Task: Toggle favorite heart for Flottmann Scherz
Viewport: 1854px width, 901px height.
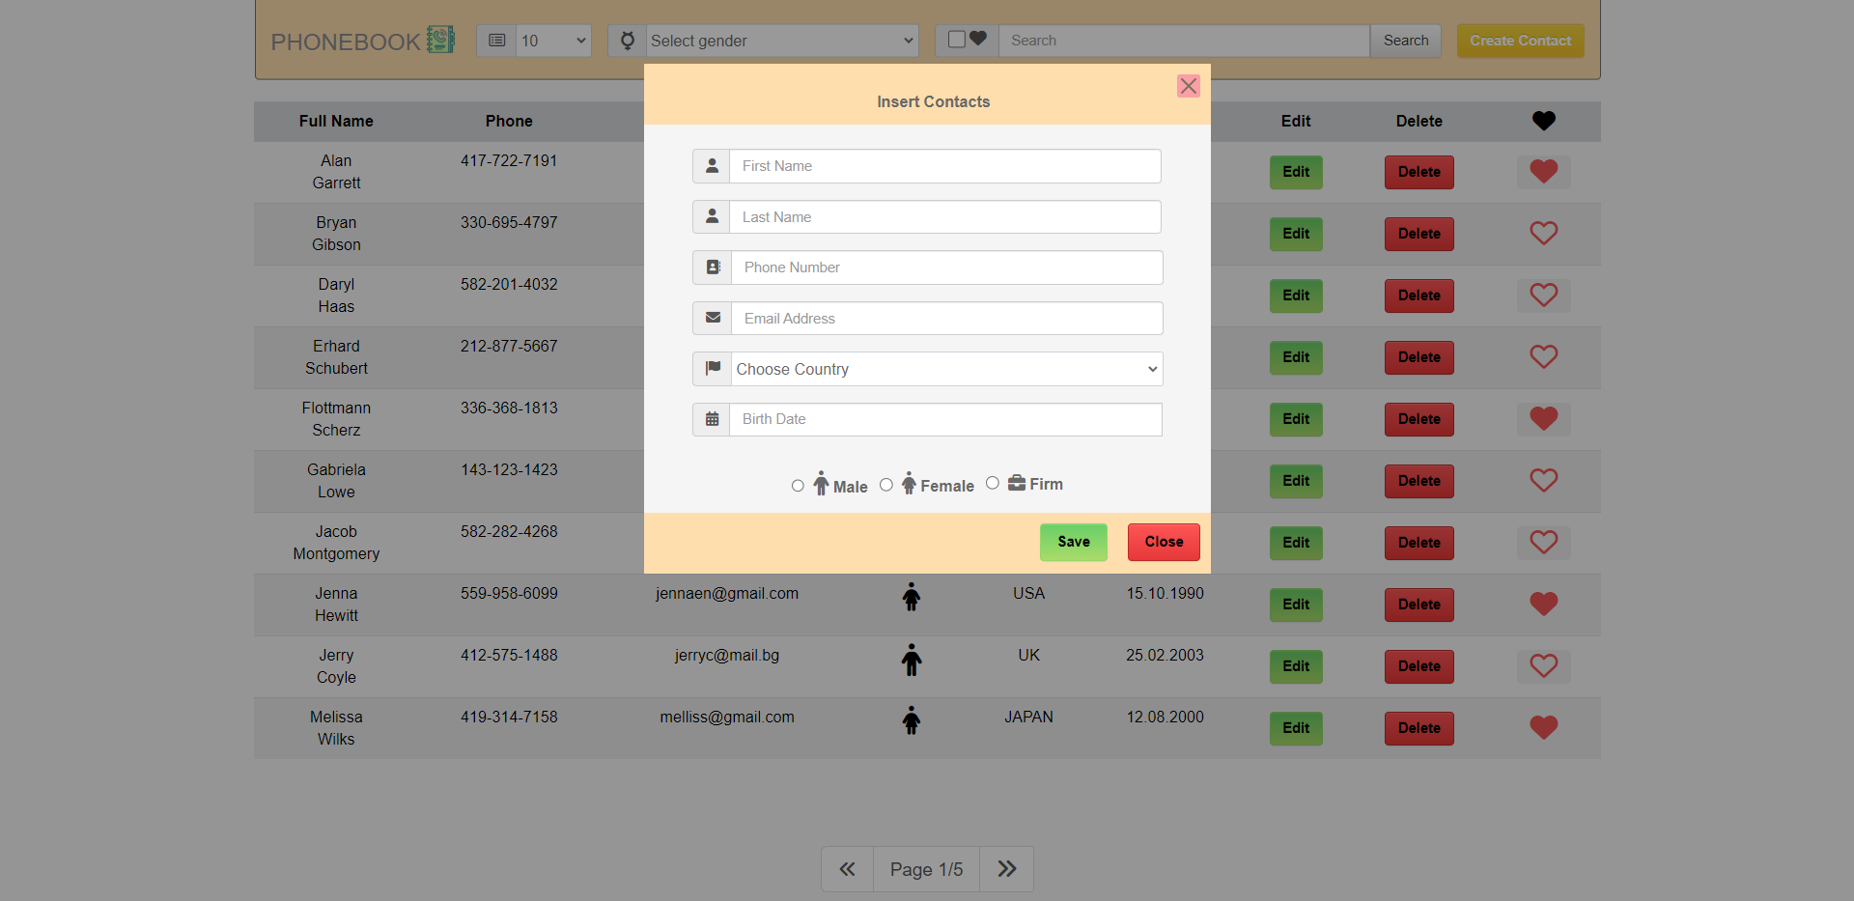Action: tap(1543, 419)
